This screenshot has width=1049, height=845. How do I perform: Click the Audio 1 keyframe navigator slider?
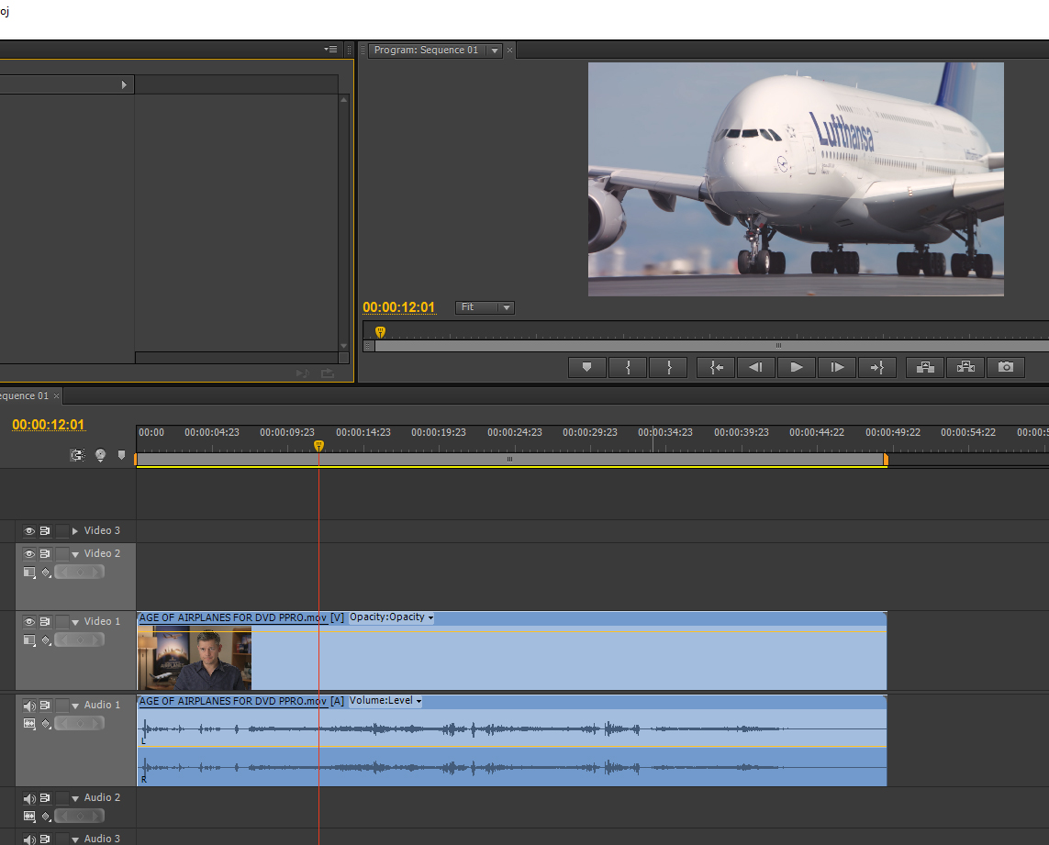coord(79,724)
